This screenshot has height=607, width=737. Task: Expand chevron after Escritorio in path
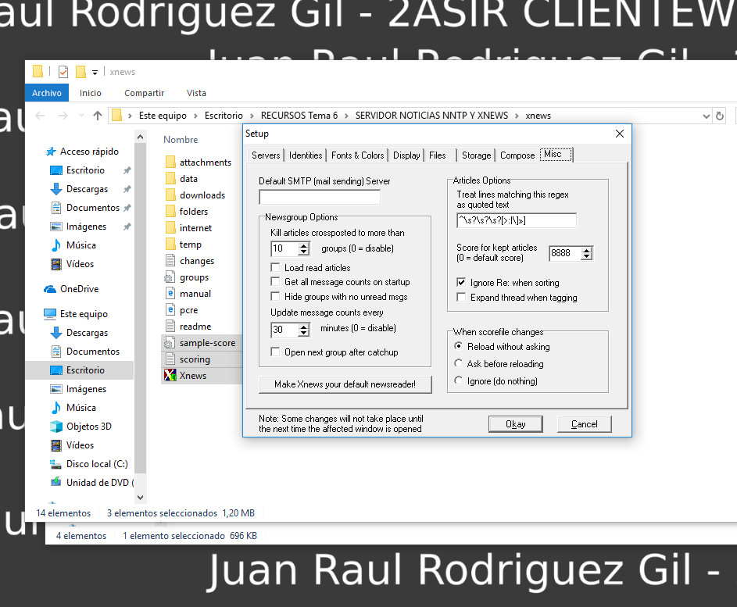click(x=252, y=116)
